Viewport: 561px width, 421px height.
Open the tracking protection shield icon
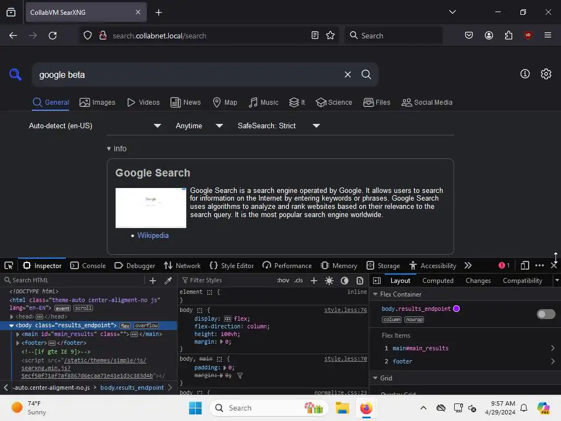[x=88, y=36]
